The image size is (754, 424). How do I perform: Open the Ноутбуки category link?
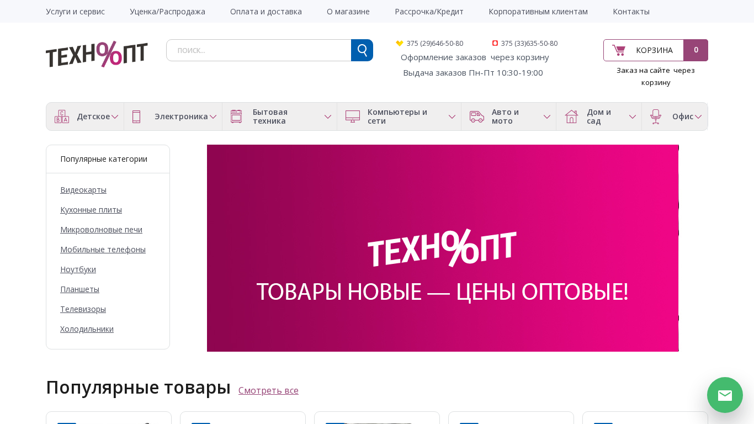point(78,269)
